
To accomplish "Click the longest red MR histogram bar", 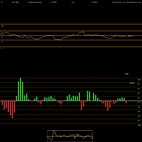I will [x=12, y=110].
